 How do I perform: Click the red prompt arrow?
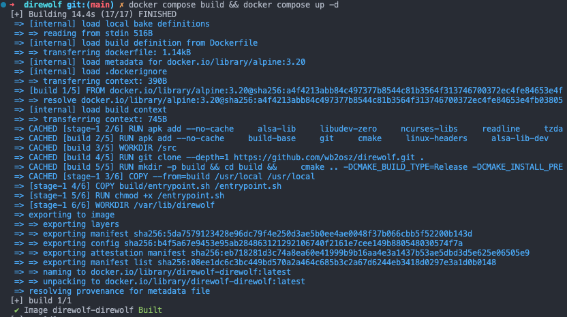[x=12, y=5]
